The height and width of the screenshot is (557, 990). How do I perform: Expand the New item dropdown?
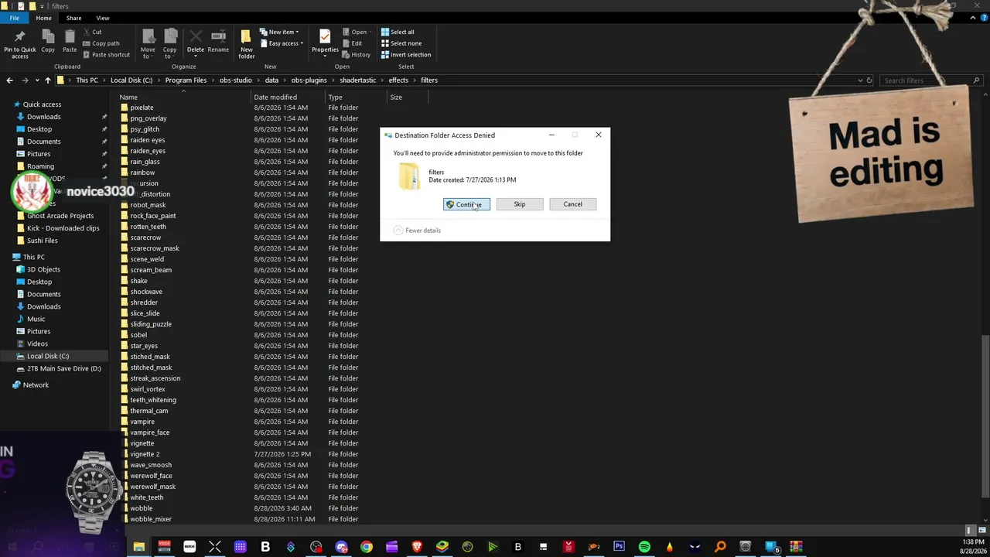click(x=280, y=32)
